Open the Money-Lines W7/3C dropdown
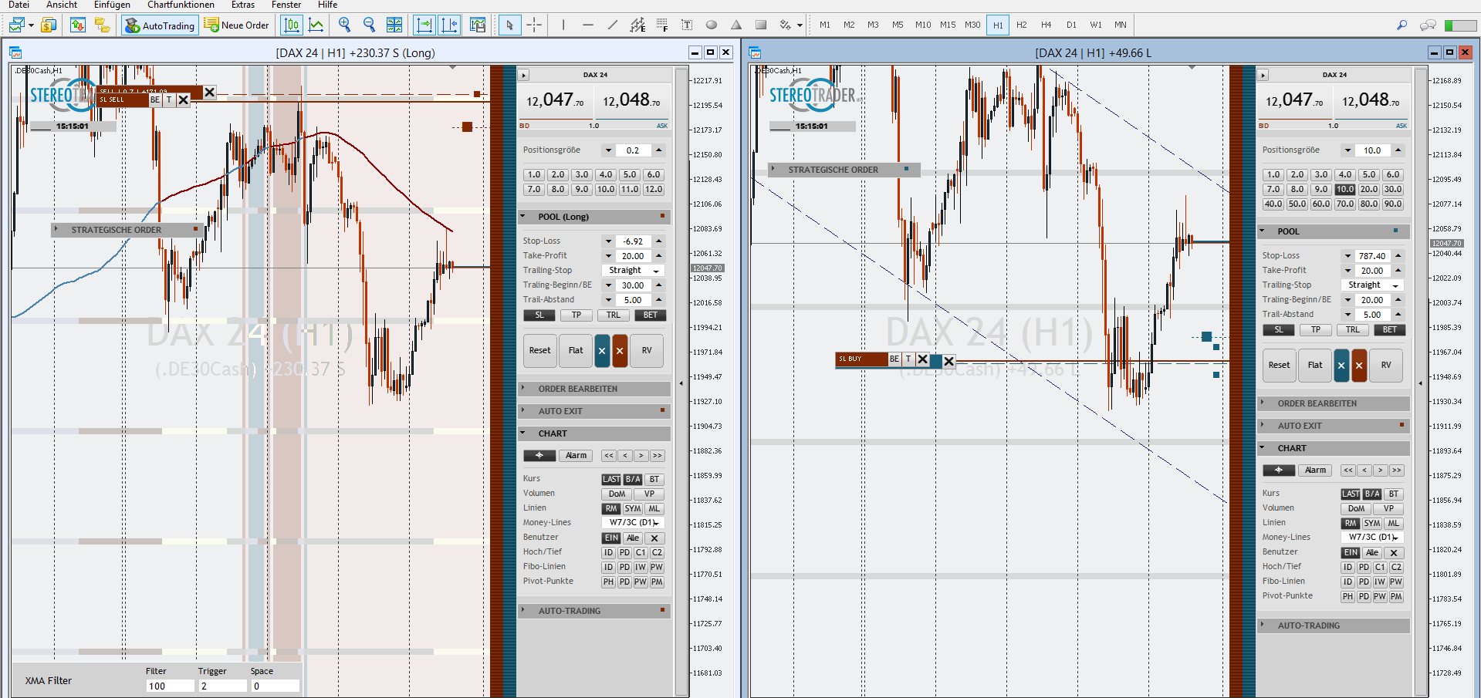 pos(632,522)
